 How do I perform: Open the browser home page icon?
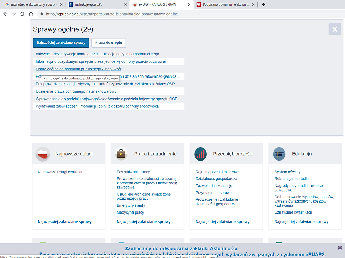point(31,14)
